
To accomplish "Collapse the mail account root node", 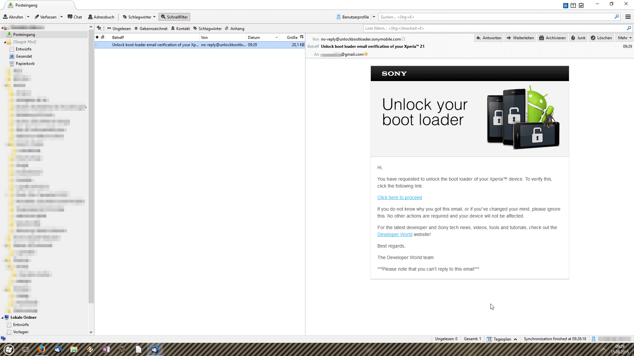I will tap(2, 27).
